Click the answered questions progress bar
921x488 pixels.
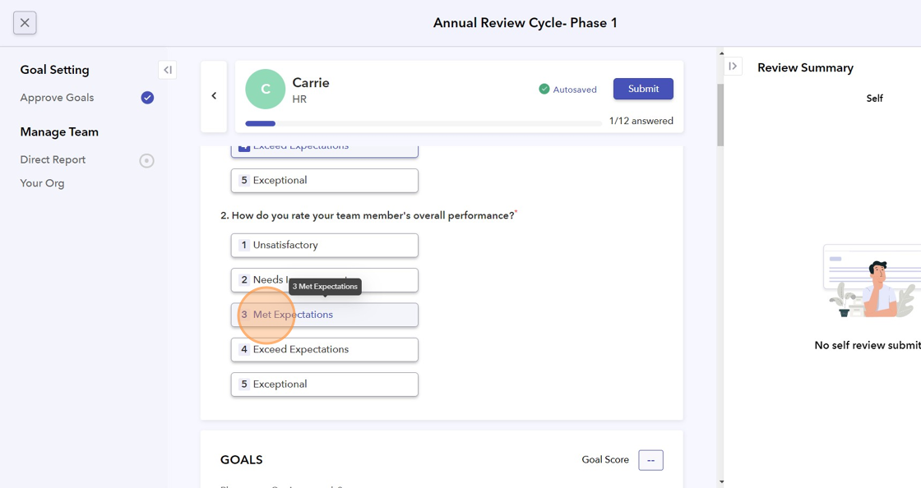tap(423, 124)
